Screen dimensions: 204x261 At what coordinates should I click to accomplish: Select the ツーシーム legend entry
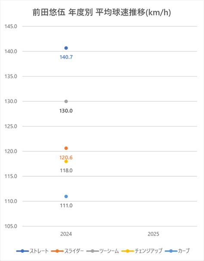tap(103, 251)
